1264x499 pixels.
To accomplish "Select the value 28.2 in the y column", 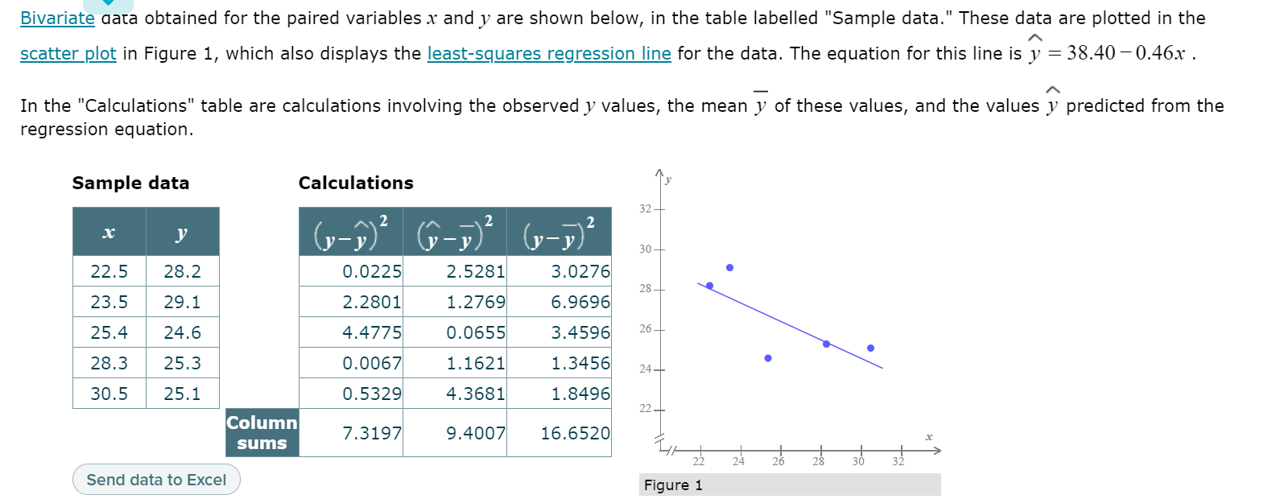I will pos(181,271).
